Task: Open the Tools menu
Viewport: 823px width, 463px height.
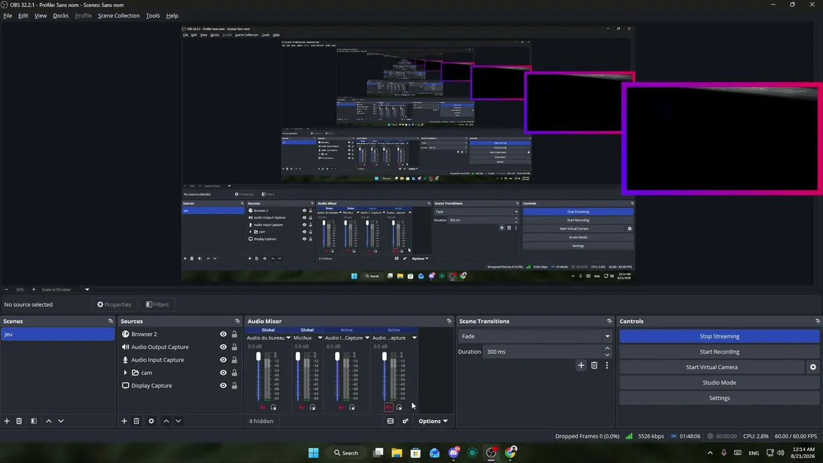Action: point(152,15)
